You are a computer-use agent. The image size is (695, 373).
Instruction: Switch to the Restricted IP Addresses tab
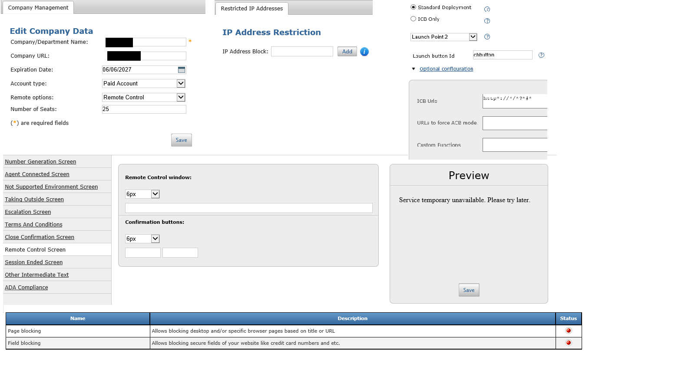pyautogui.click(x=252, y=8)
